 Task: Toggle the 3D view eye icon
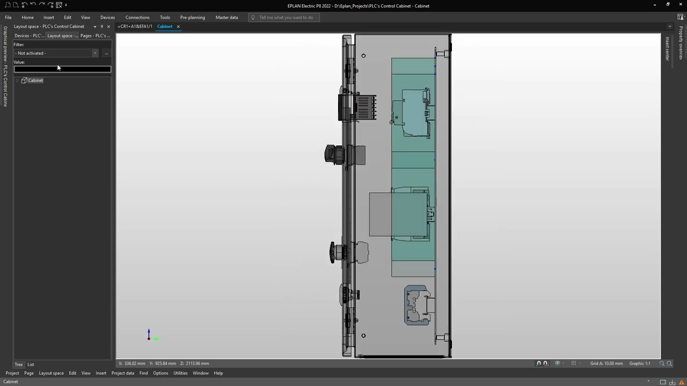[x=558, y=363]
